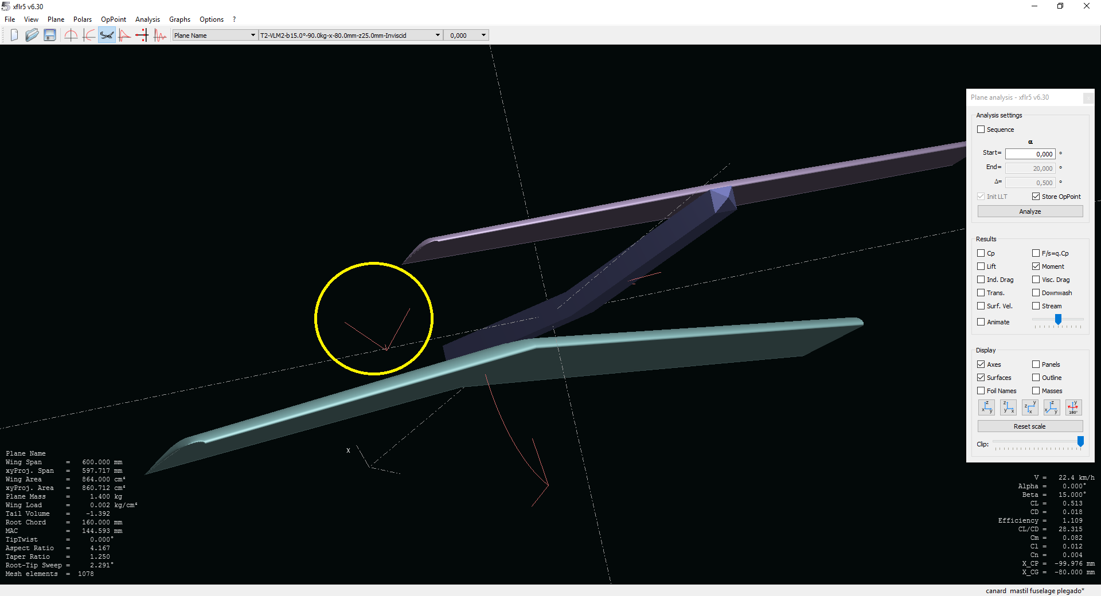Save the project with the floppy disk icon
The height and width of the screenshot is (596, 1101).
coord(50,36)
